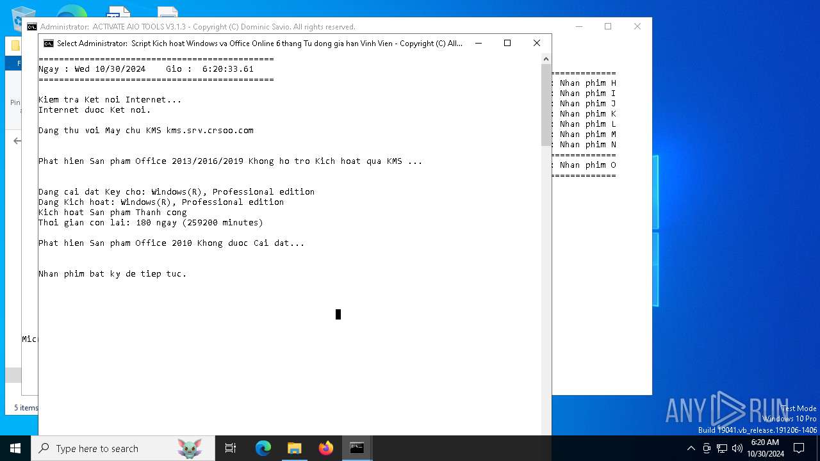Click the '5 items' status in File Explorer

tap(26, 408)
